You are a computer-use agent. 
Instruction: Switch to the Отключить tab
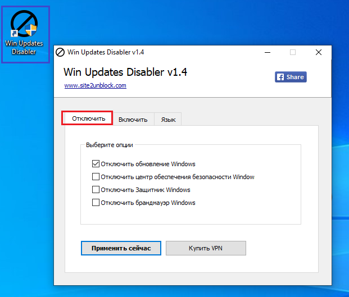pos(88,118)
